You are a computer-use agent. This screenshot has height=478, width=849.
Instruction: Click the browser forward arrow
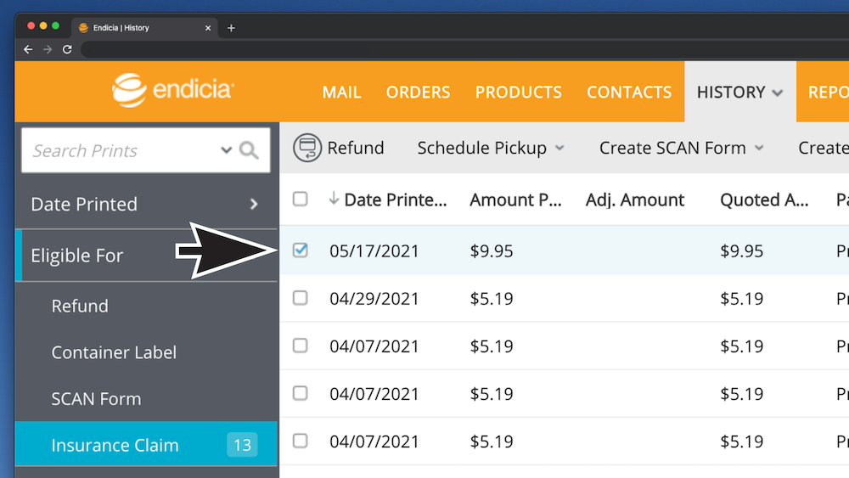point(48,49)
